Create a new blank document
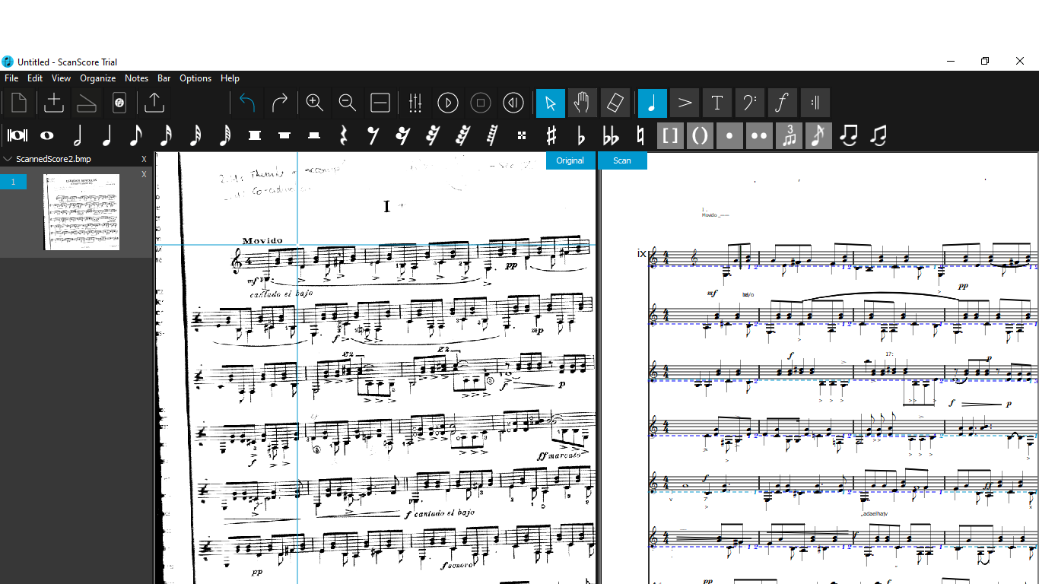This screenshot has height=584, width=1039. pos(19,103)
